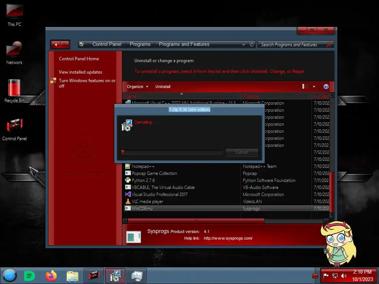Click the Notepad++ program icon
The image size is (379, 284).
[x=128, y=166]
